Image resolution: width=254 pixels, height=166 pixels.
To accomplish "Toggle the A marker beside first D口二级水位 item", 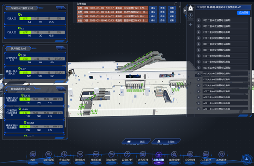I will point(199,20).
